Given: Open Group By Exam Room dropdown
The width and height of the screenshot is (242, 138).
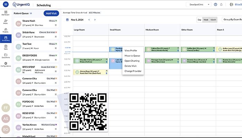Looking at the screenshot, I should (232, 20).
